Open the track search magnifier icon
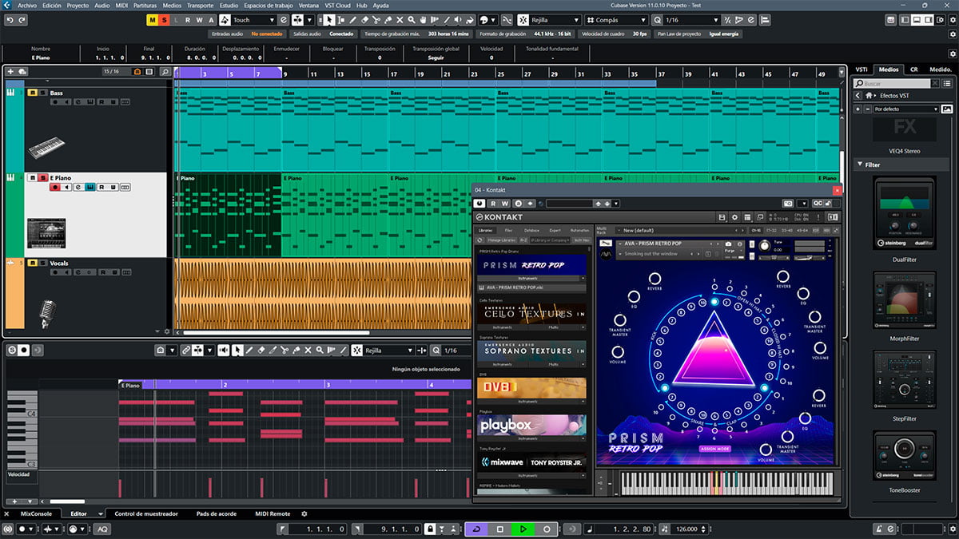Image resolution: width=959 pixels, height=539 pixels. click(x=165, y=72)
